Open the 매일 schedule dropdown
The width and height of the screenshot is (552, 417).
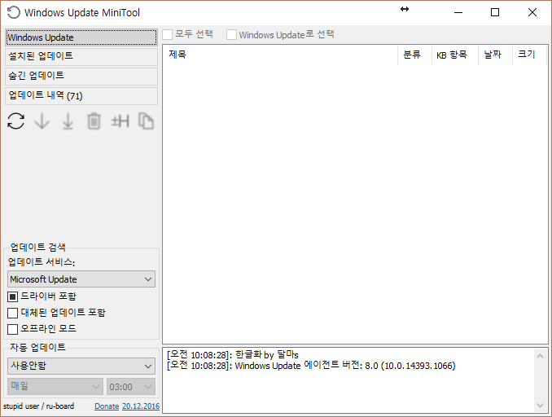(55, 386)
